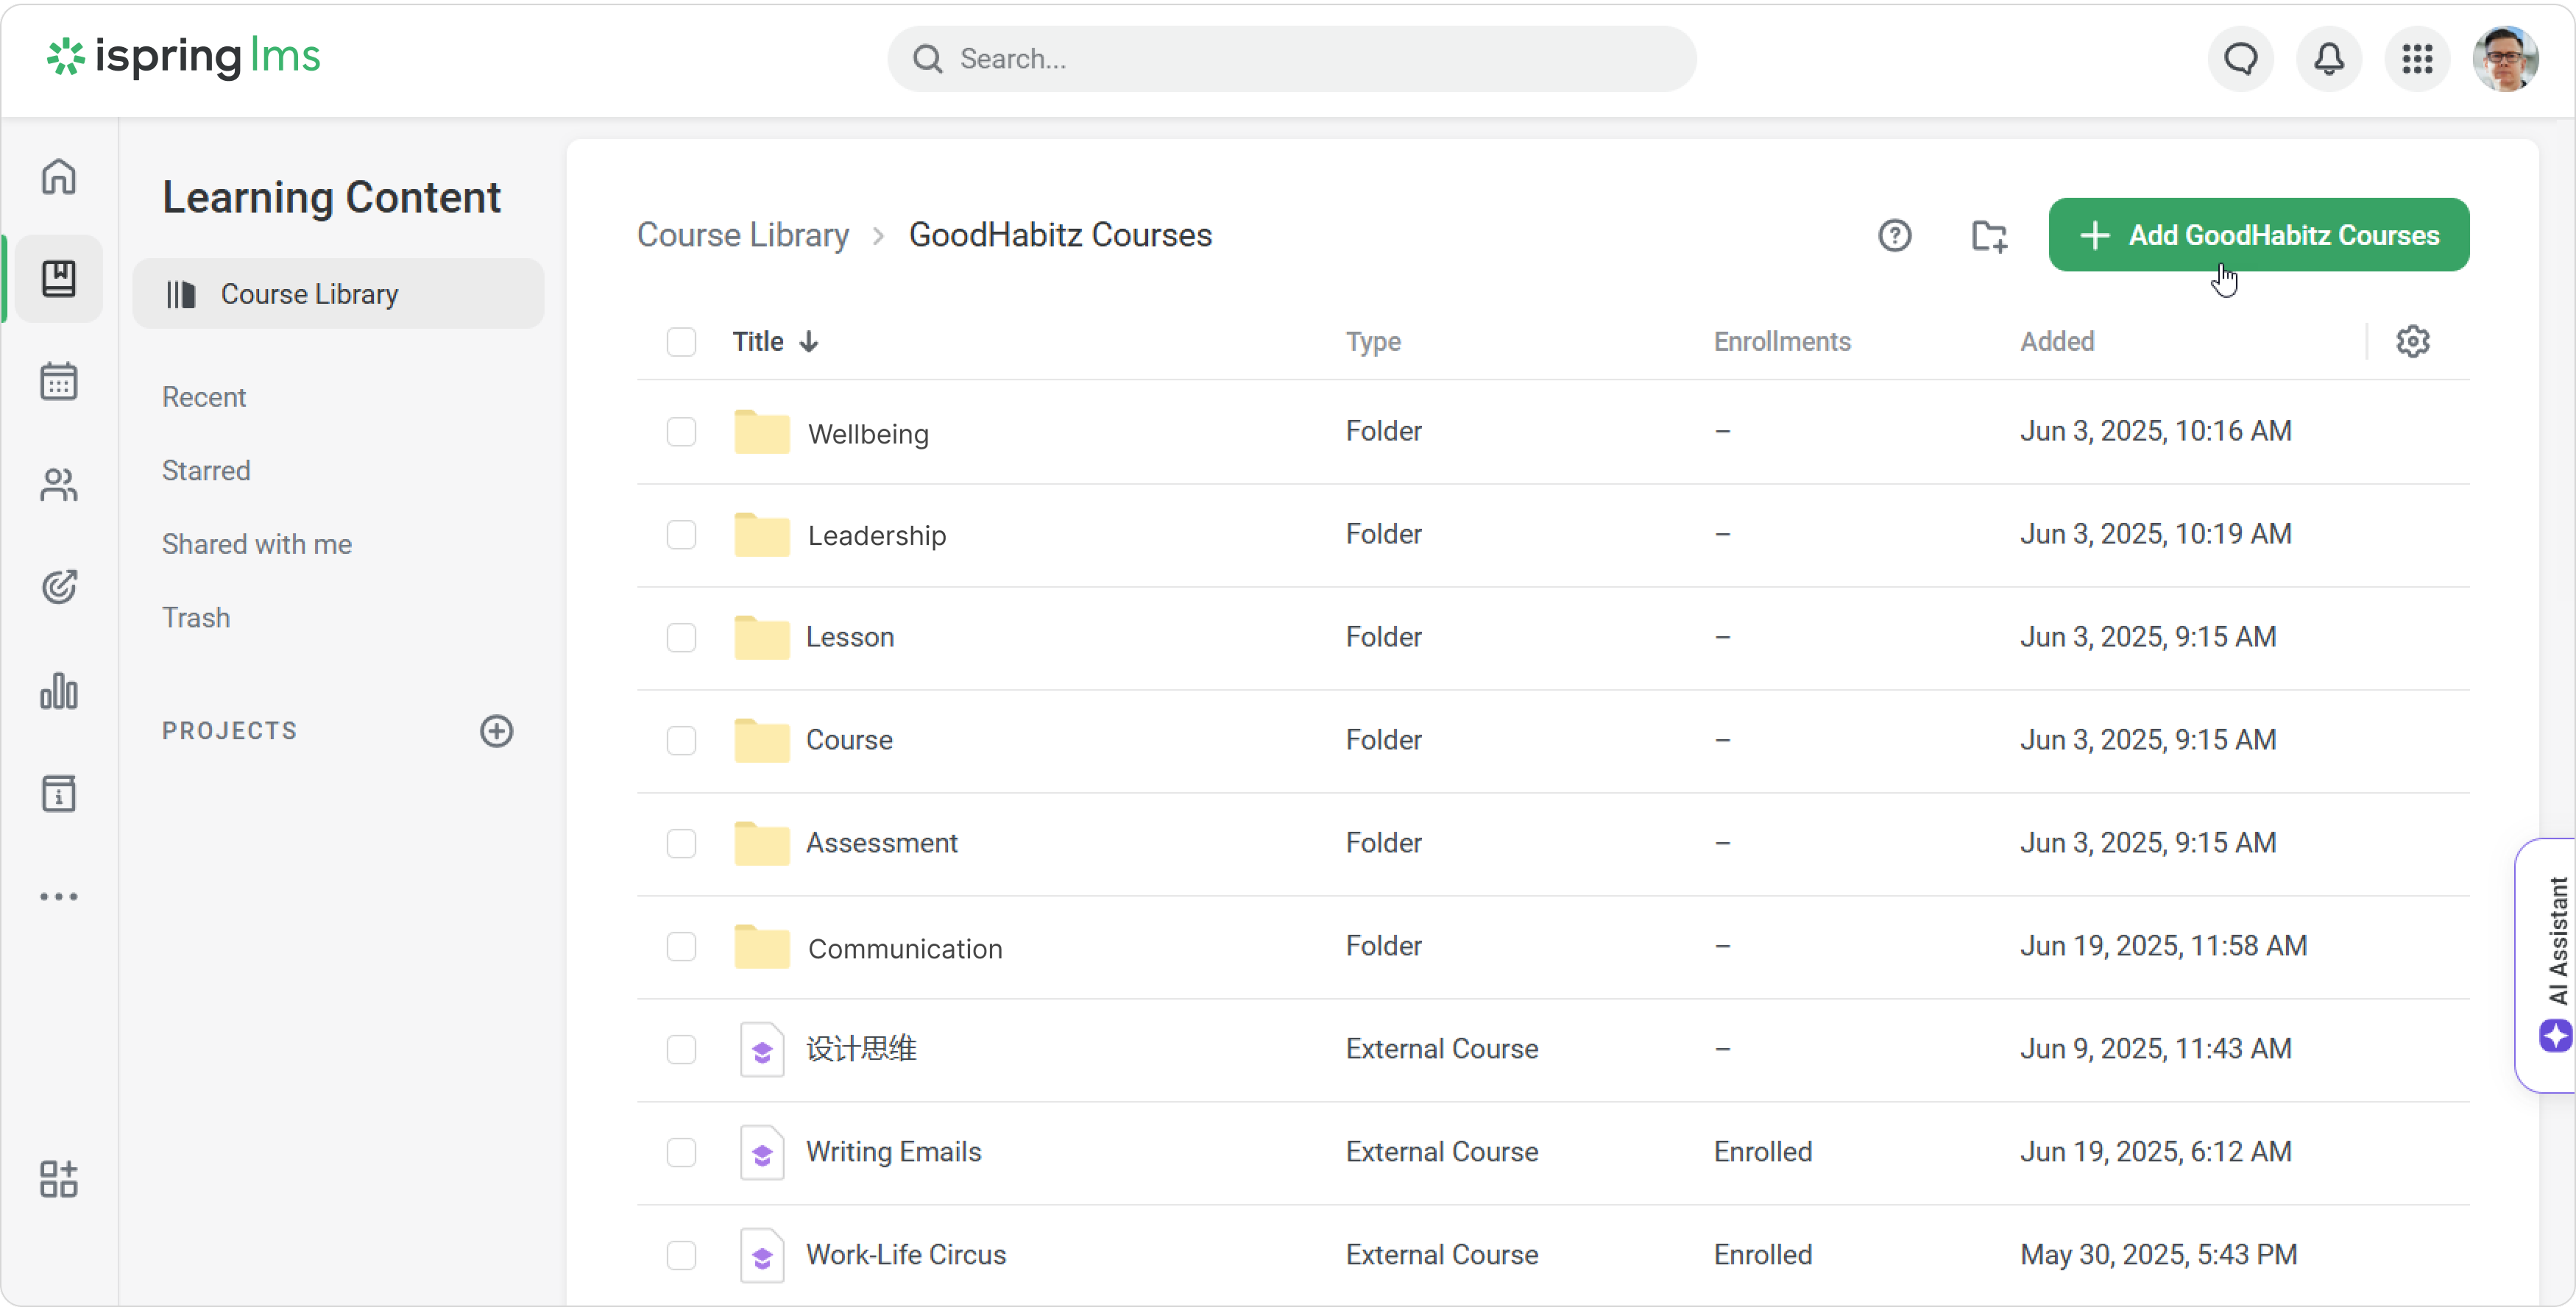Open the chat messages icon
2576x1307 pixels.
(x=2241, y=59)
